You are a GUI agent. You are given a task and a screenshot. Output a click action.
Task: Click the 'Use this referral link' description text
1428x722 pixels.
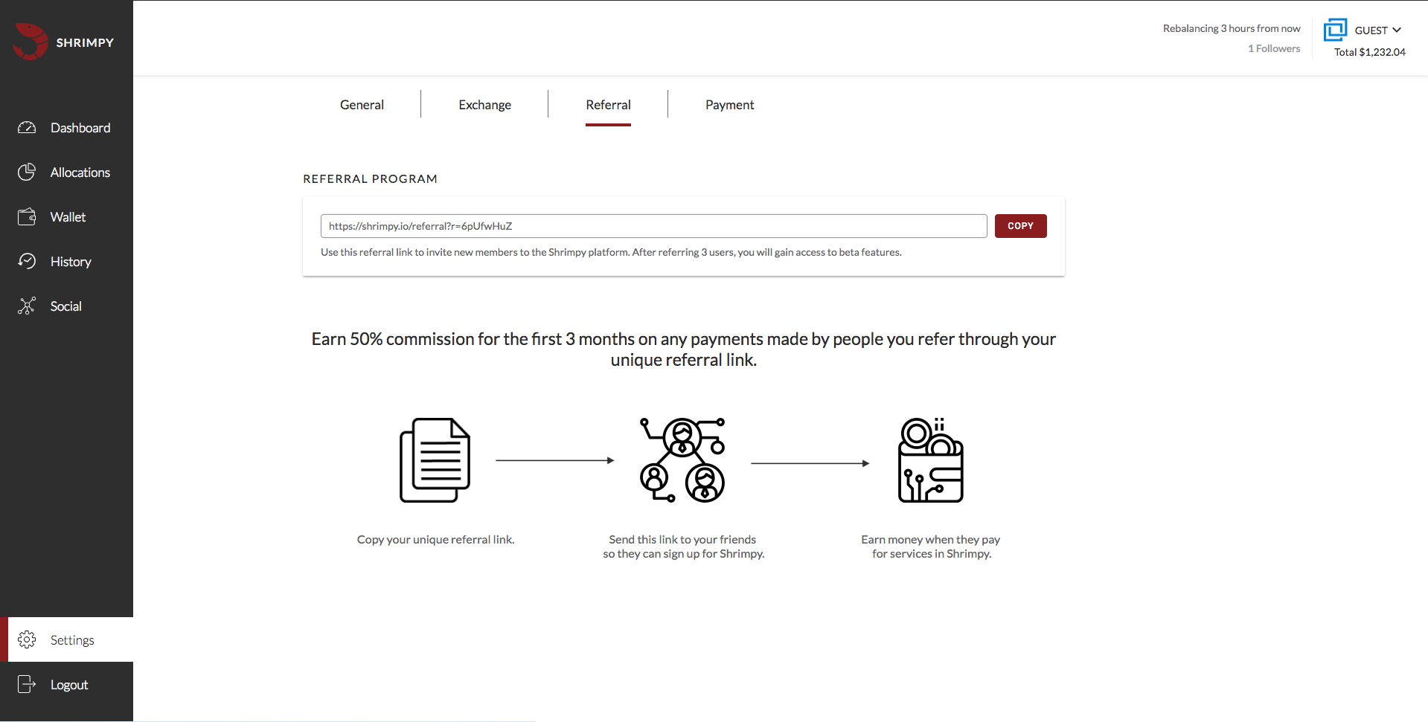[611, 252]
